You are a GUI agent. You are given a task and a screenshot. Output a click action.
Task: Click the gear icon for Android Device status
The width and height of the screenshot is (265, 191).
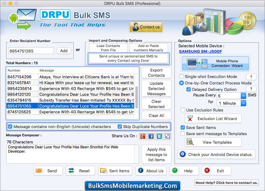(x=182, y=154)
